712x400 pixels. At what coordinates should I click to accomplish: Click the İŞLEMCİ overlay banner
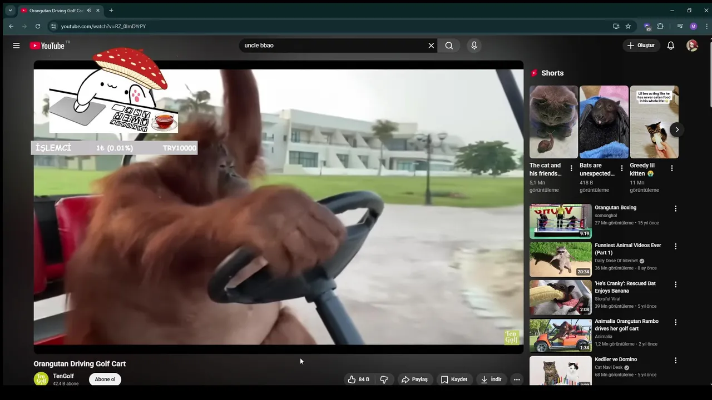pyautogui.click(x=114, y=148)
